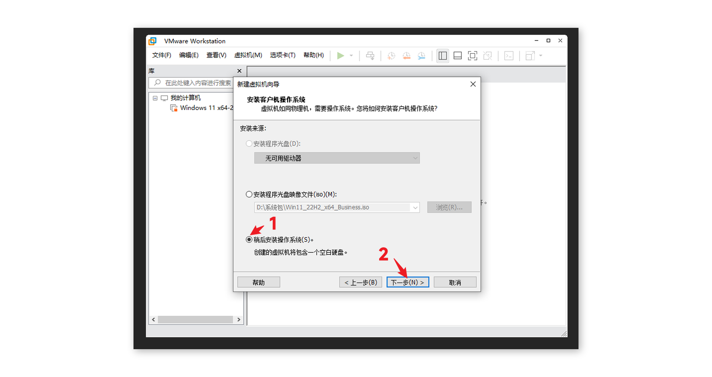Open the 选项卡(T) menu
The height and width of the screenshot is (377, 712).
pos(283,55)
